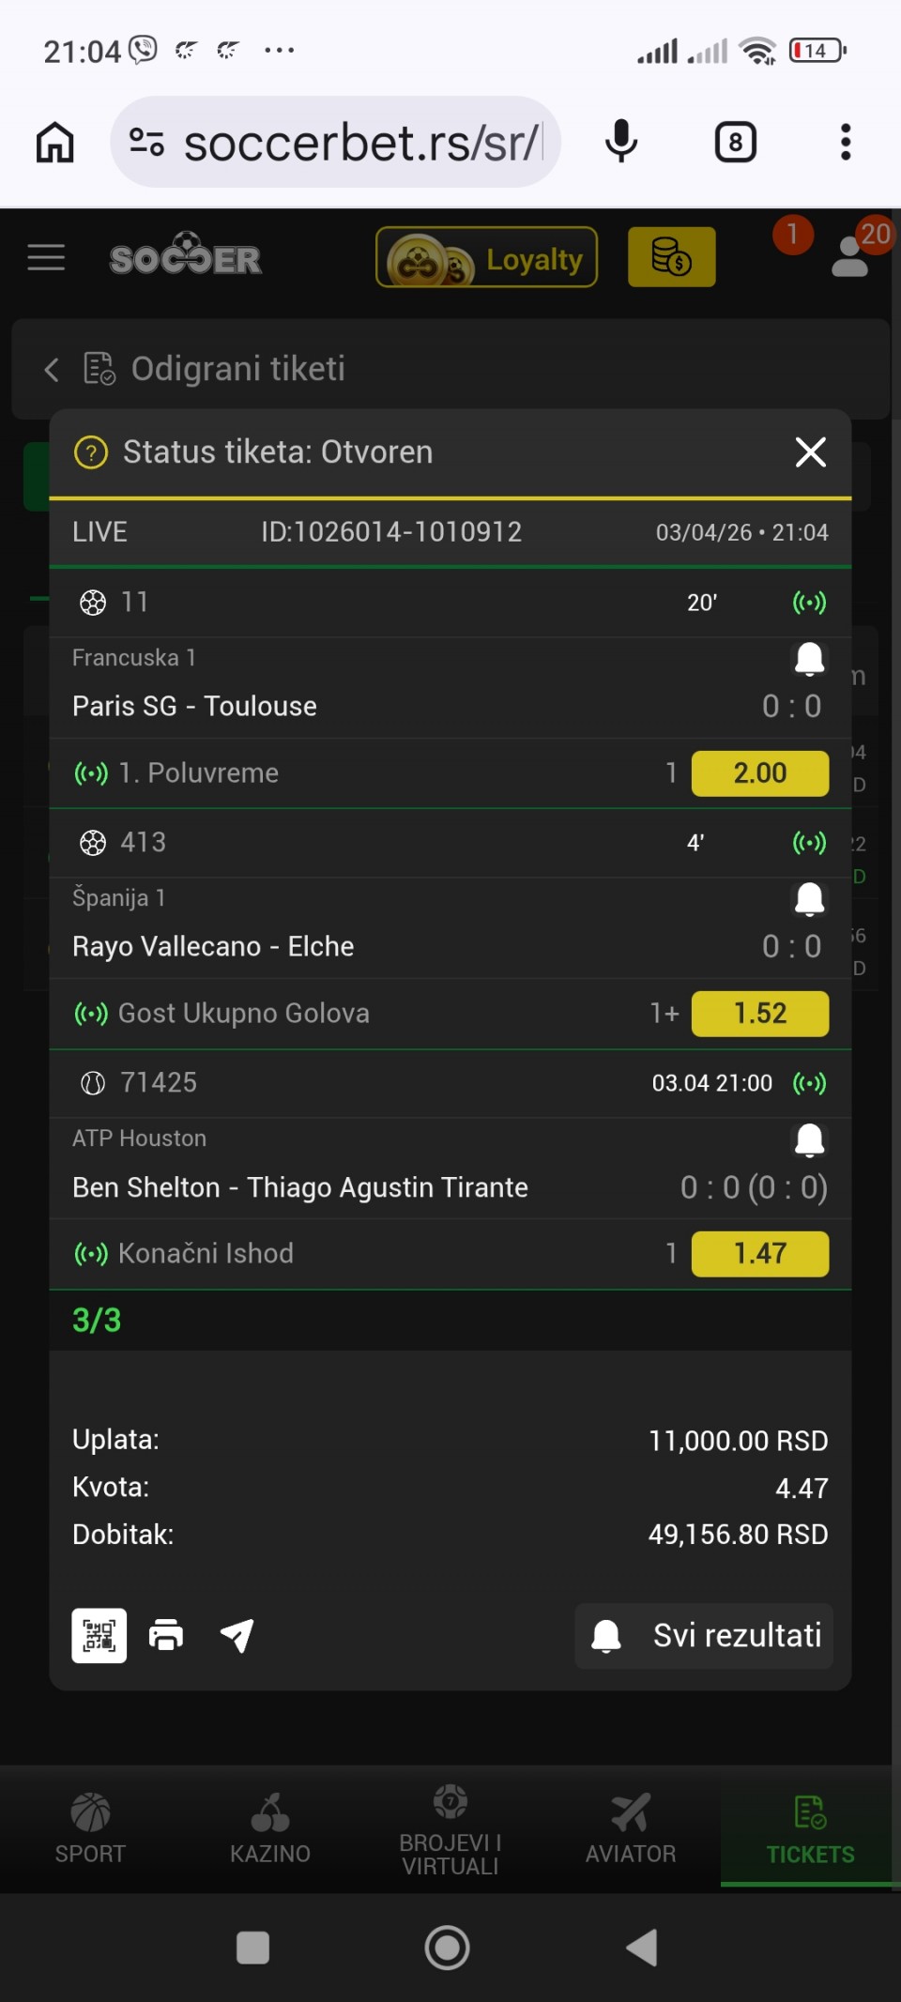Print the ticket
Image resolution: width=901 pixels, height=2002 pixels.
166,1635
